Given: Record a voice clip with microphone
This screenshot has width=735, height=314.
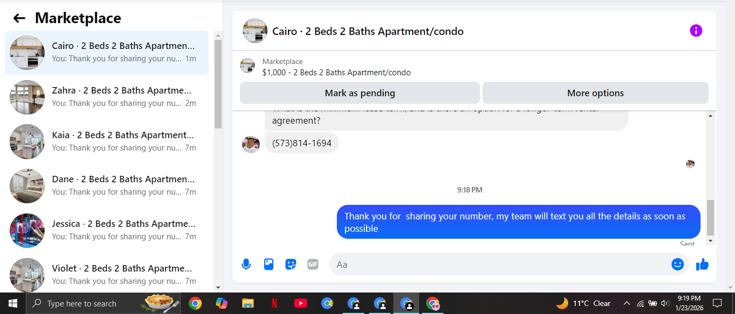Looking at the screenshot, I should (246, 265).
